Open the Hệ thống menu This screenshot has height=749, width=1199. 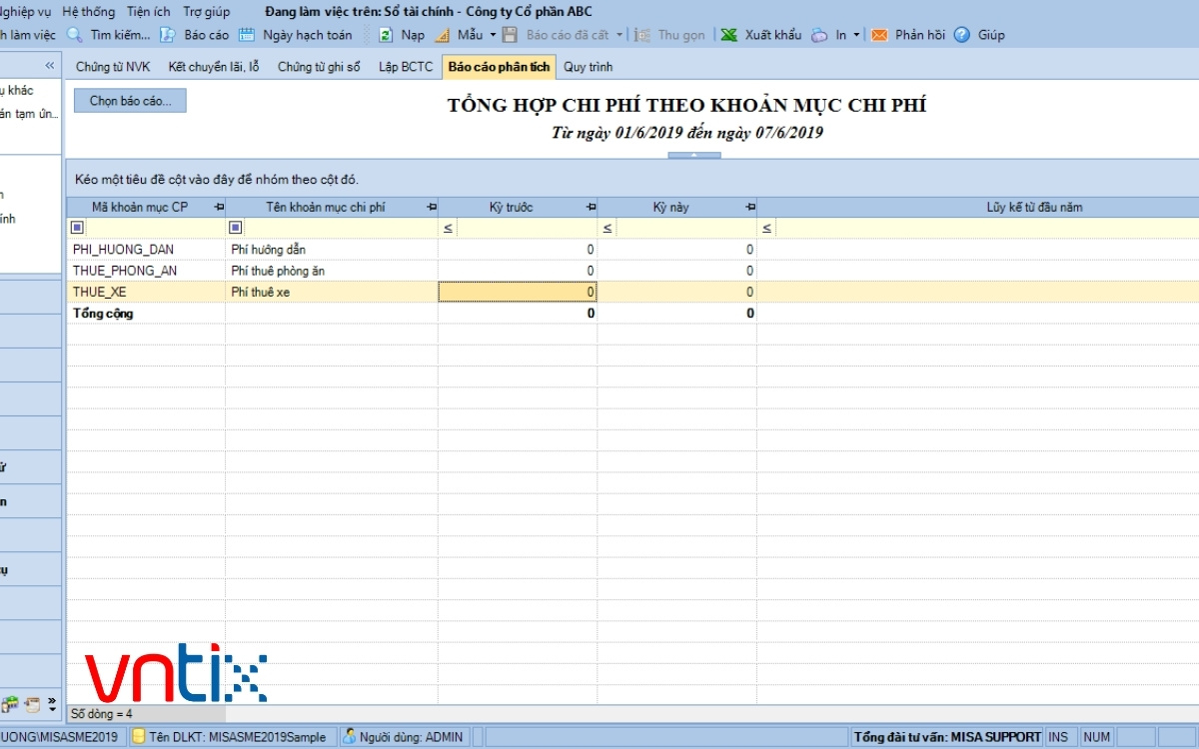(x=89, y=12)
